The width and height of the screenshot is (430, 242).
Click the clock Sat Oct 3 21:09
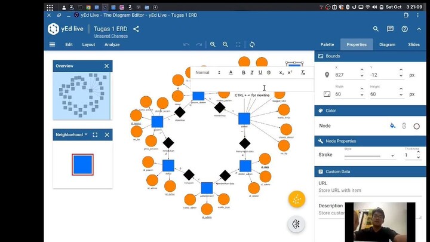coord(404,7)
